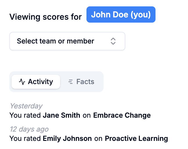Click the up-down chevron selector icon
Image resolution: width=188 pixels, height=149 pixels.
coord(113,41)
